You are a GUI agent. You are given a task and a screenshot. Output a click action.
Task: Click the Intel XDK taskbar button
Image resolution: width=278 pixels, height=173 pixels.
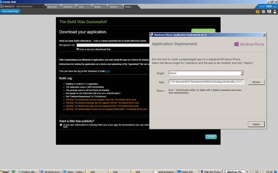click(187, 171)
